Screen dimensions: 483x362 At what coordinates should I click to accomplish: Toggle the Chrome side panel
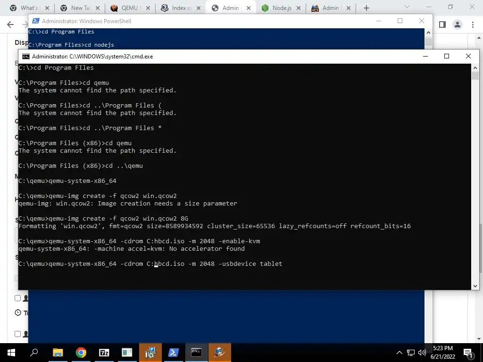pyautogui.click(x=442, y=25)
